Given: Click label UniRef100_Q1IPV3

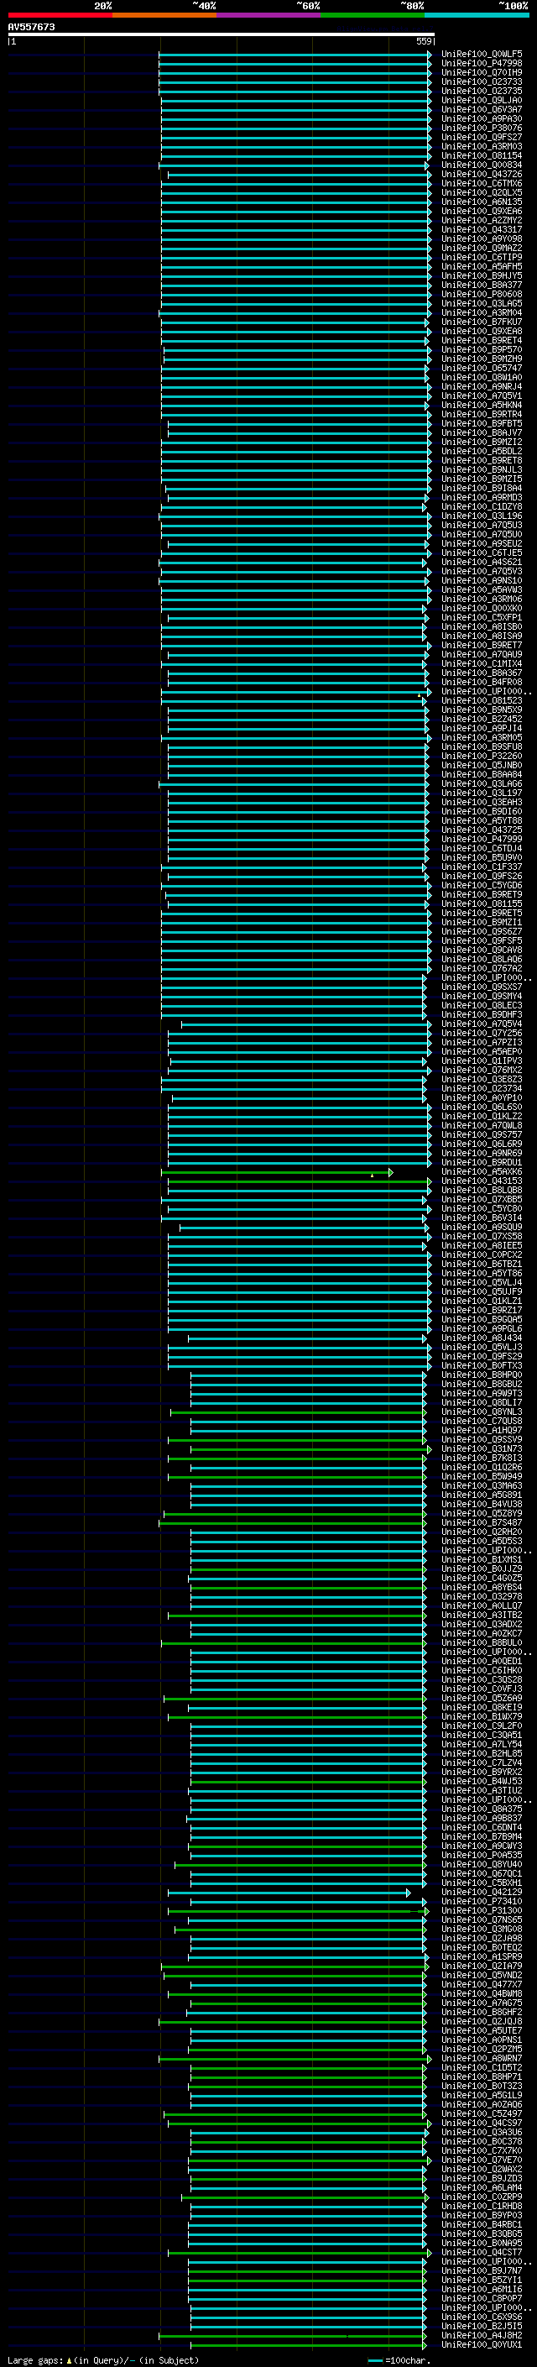Looking at the screenshot, I should pos(482,1061).
